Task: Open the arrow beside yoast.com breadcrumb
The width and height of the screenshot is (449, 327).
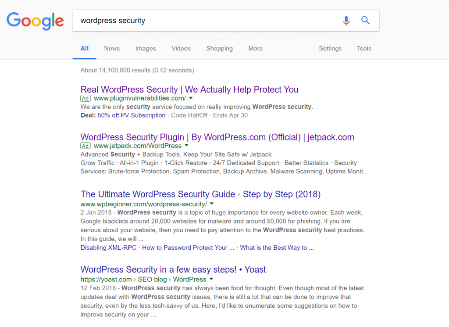Action: [x=211, y=279]
